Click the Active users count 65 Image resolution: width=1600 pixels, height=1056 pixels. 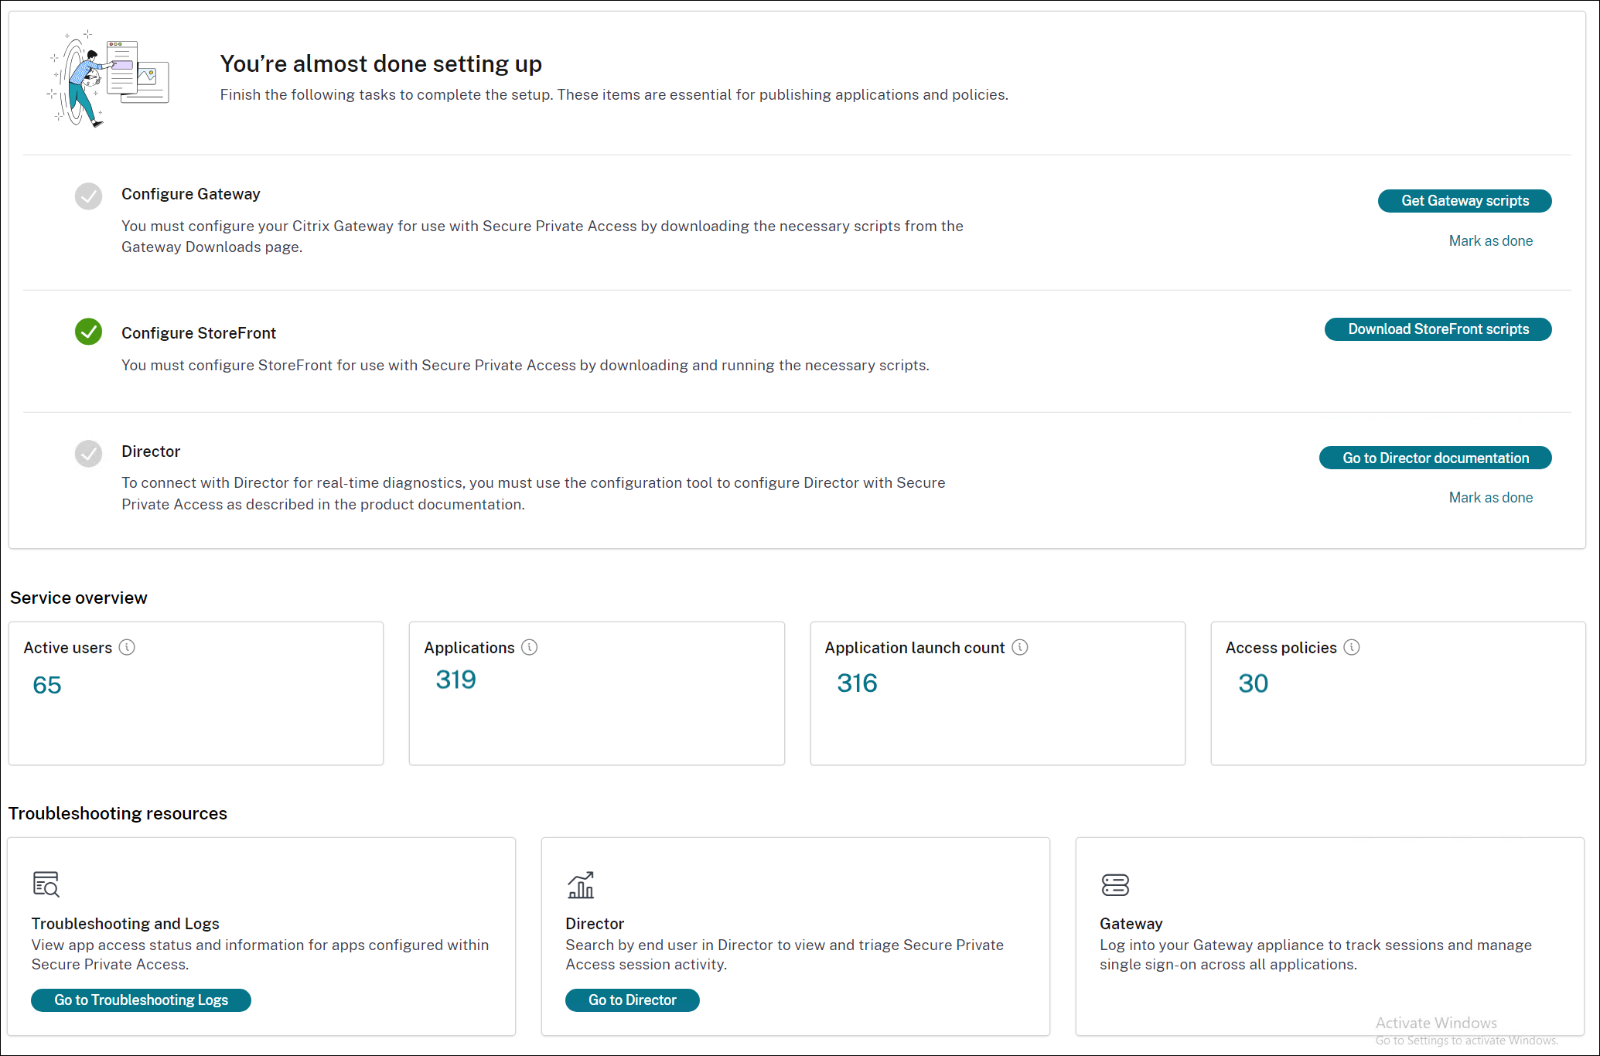coord(46,684)
